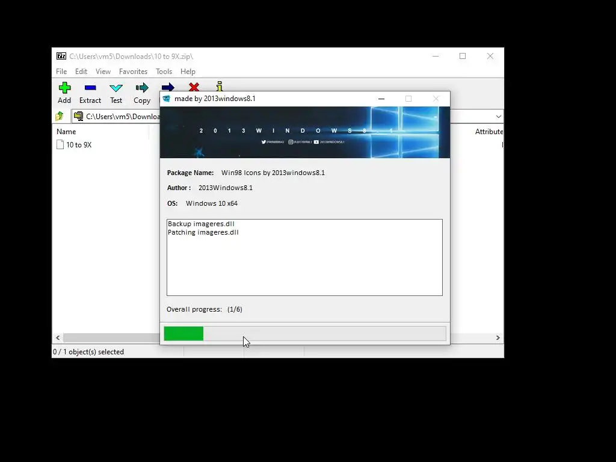The image size is (616, 462).
Task: Open the File menu
Action: 61,72
